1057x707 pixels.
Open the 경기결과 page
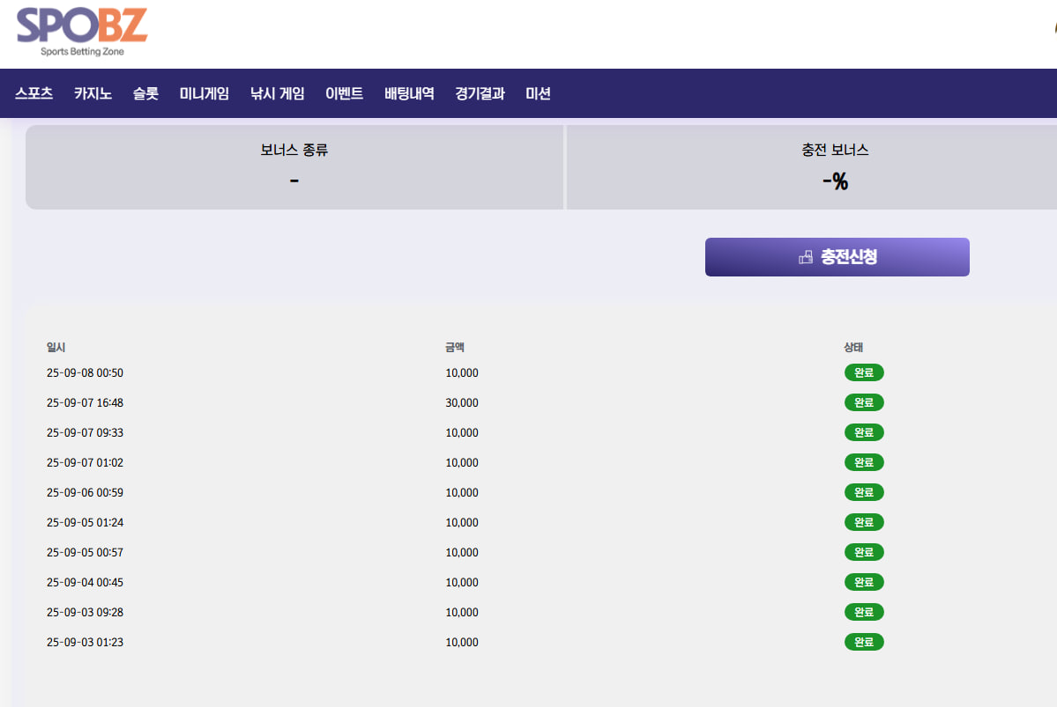[x=480, y=93]
